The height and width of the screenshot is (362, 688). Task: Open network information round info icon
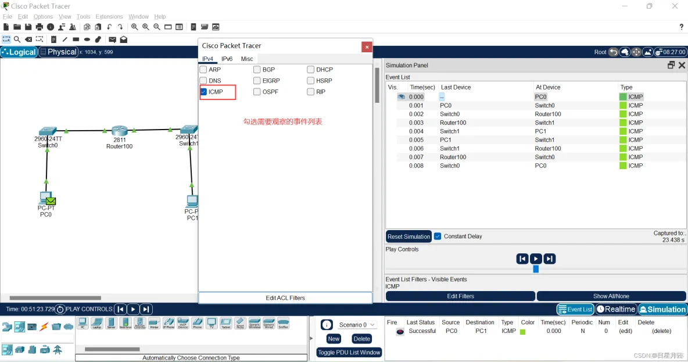tap(51, 27)
